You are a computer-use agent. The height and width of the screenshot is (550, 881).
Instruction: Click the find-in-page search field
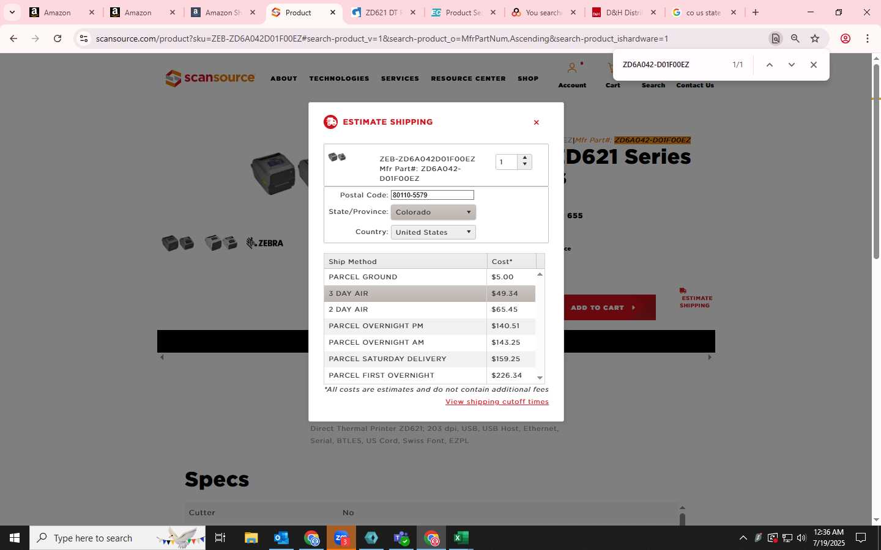673,65
